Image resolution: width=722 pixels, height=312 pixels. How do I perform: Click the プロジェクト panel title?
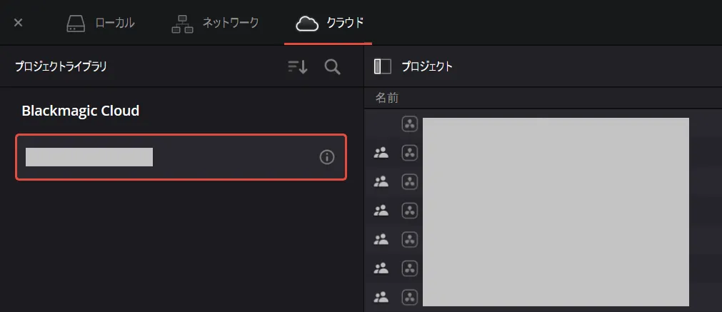click(x=427, y=66)
